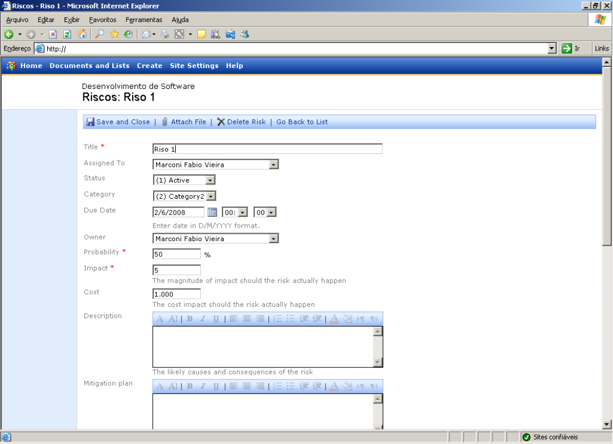Open the Ajuda menu
The image size is (613, 444).
click(x=180, y=20)
